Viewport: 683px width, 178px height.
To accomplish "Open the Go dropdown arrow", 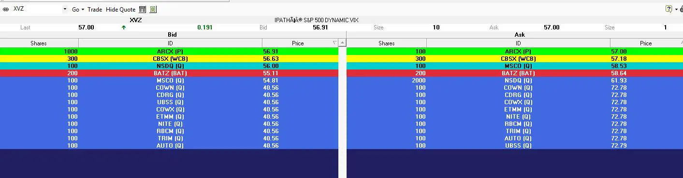I will pos(83,9).
